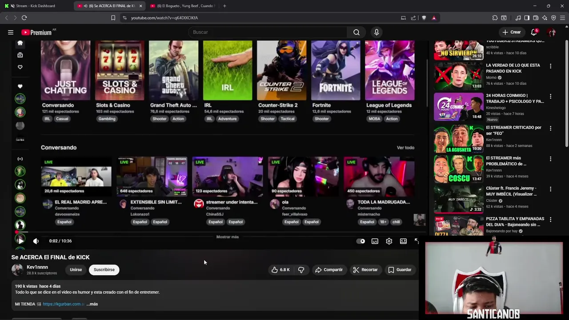The height and width of the screenshot is (320, 569).
Task: Click Mostrar más in the video
Action: [x=228, y=237]
